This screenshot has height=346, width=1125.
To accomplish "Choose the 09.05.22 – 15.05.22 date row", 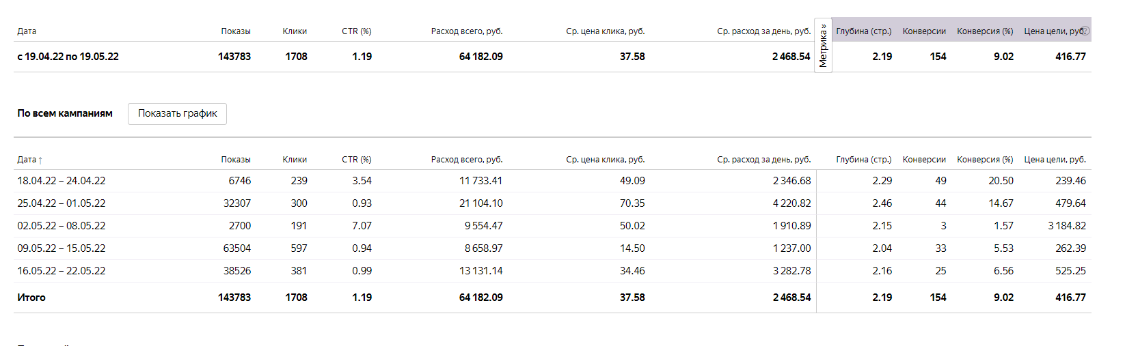I will (x=62, y=248).
